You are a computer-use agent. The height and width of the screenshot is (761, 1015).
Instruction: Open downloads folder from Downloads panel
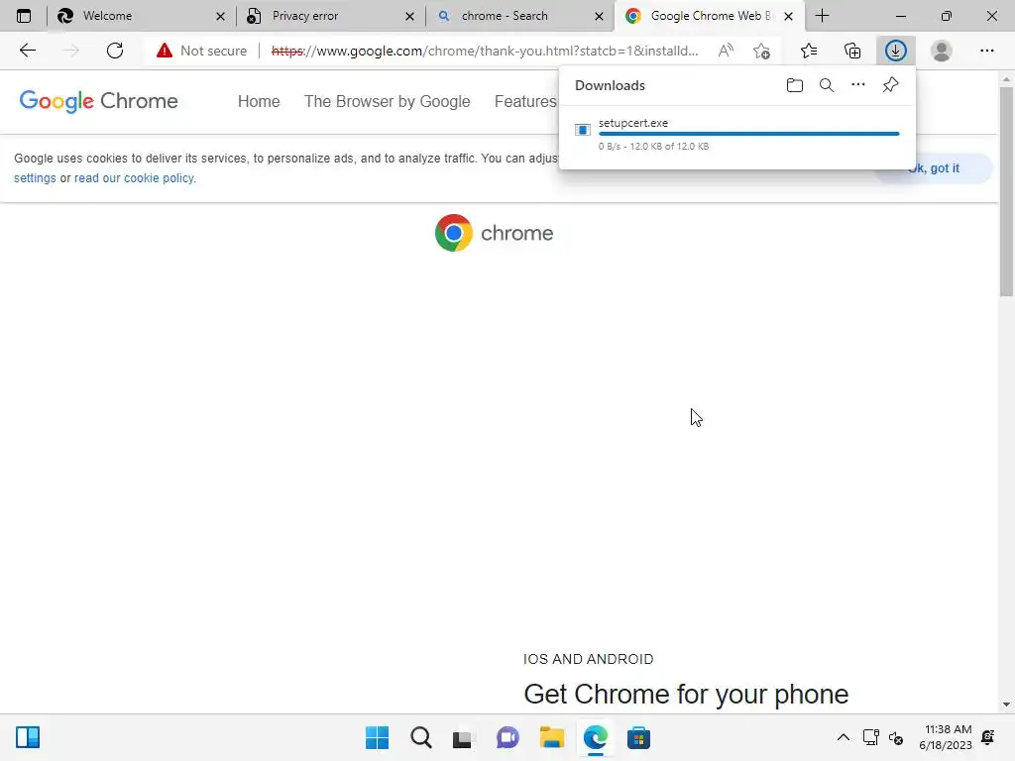coord(795,85)
